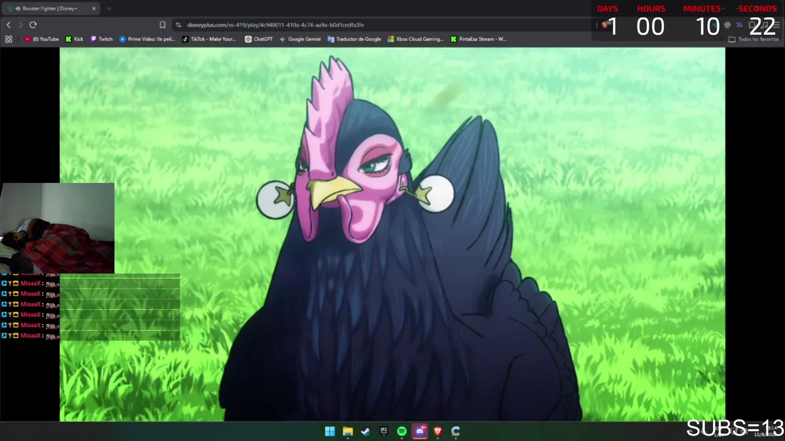Open the Kick bookmark

click(x=75, y=39)
